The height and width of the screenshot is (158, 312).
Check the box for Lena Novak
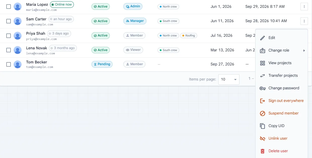pyautogui.click(x=9, y=50)
